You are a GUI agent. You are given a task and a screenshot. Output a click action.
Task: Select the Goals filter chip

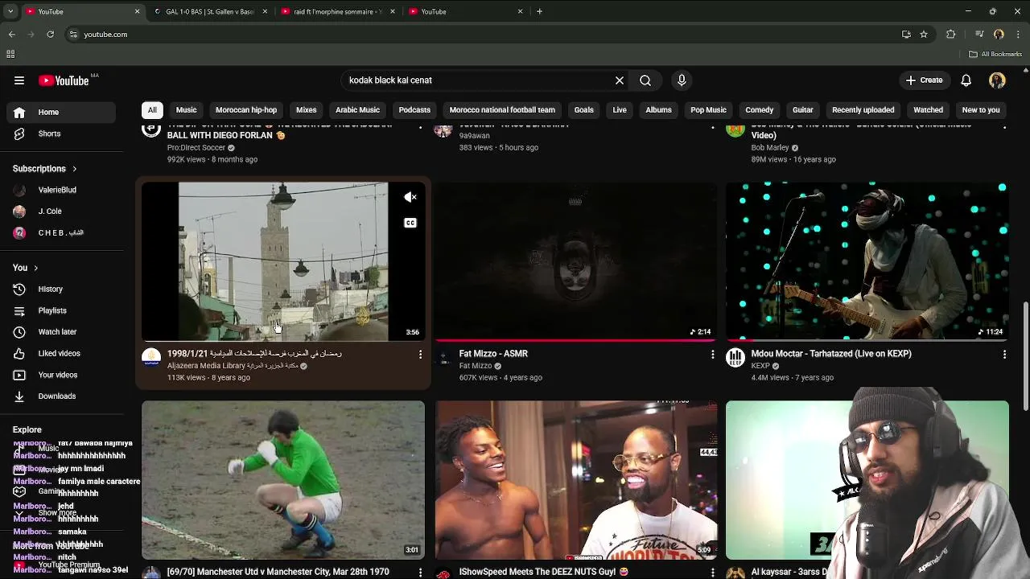[584, 110]
